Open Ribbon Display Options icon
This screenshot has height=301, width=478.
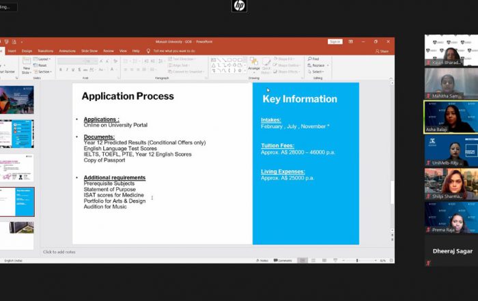pyautogui.click(x=350, y=42)
